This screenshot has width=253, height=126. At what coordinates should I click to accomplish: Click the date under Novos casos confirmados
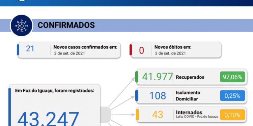point(69,53)
